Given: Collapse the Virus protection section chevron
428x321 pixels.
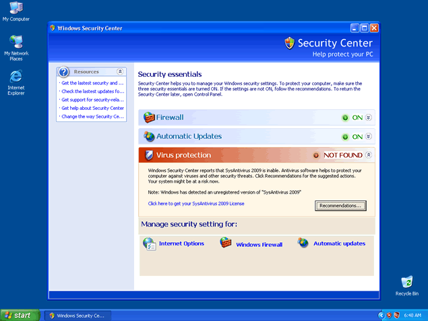Looking at the screenshot, I should tap(369, 155).
